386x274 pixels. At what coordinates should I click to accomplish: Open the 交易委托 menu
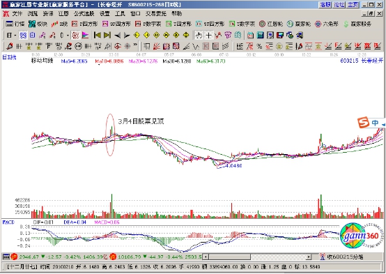(156, 13)
